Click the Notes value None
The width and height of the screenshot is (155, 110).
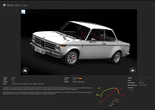pos(141,80)
